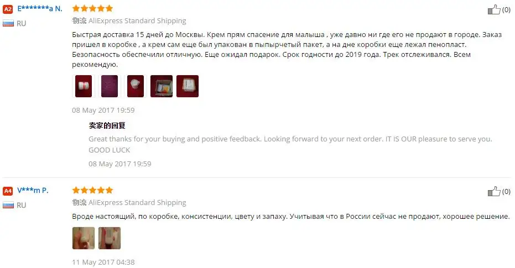This screenshot has height=268, width=515.
Task: Click thumbs-up icon on V***m P. review
Action: pyautogui.click(x=494, y=191)
